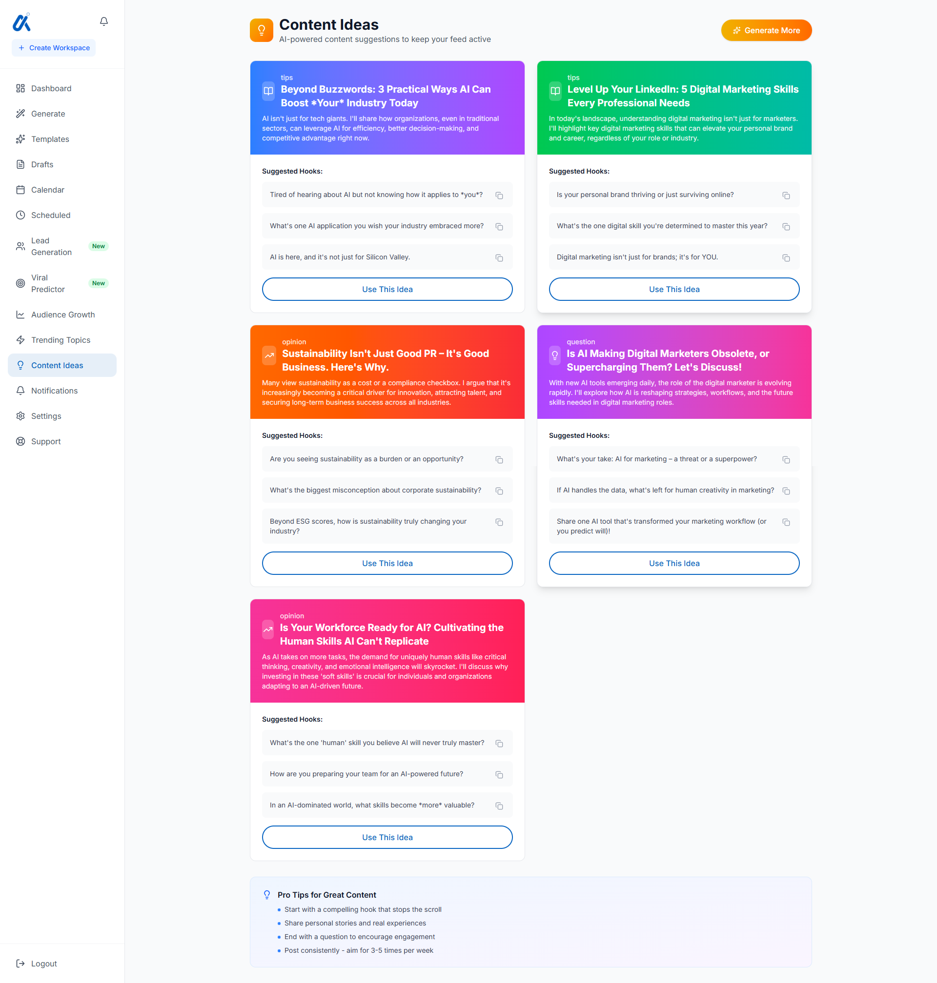Click the app logo in sidebar

point(21,22)
